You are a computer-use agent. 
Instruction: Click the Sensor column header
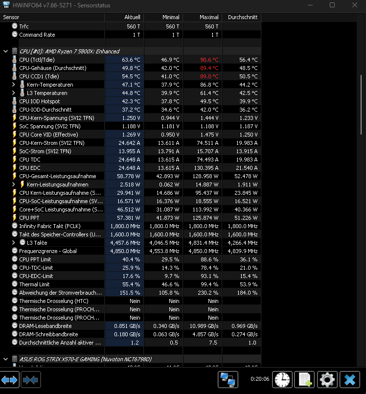click(52, 17)
